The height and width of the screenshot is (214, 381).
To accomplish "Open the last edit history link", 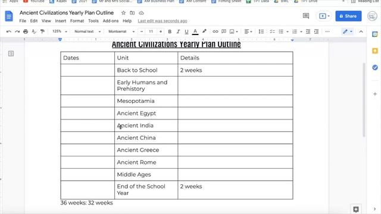I will point(163,21).
